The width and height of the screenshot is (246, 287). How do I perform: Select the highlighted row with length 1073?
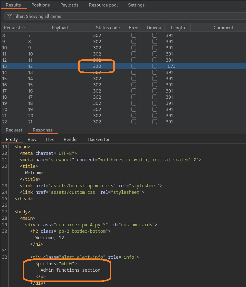(49, 66)
